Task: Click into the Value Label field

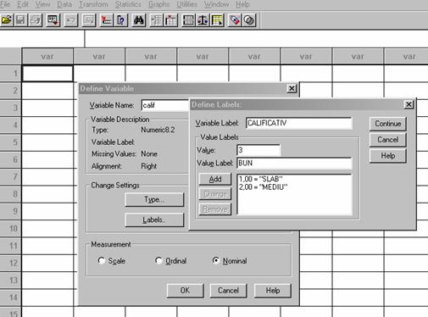Action: [x=294, y=164]
